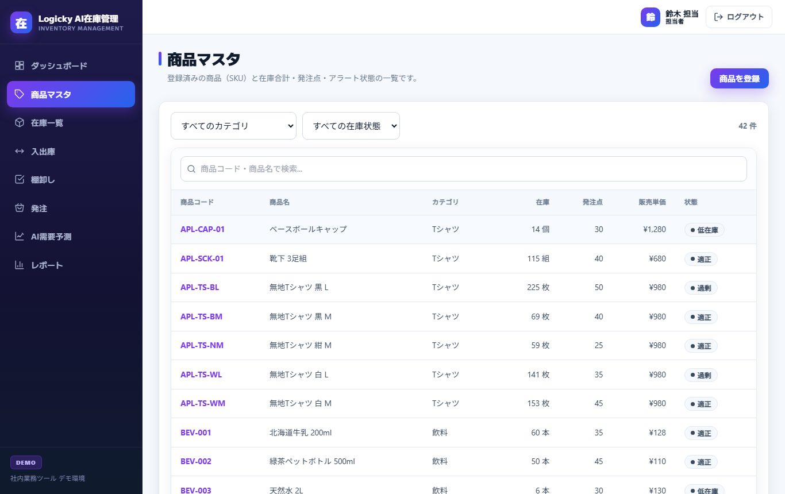The height and width of the screenshot is (494, 785).
Task: Click the Logicky app logo icon
Action: coord(21,22)
